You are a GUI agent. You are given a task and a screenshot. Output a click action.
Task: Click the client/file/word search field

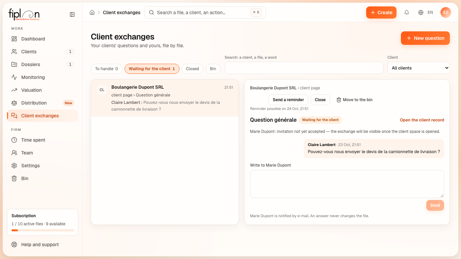pyautogui.click(x=304, y=68)
